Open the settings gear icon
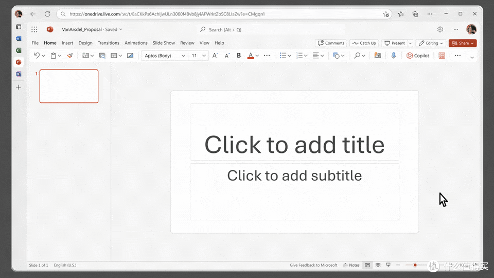The image size is (494, 278). (x=440, y=29)
